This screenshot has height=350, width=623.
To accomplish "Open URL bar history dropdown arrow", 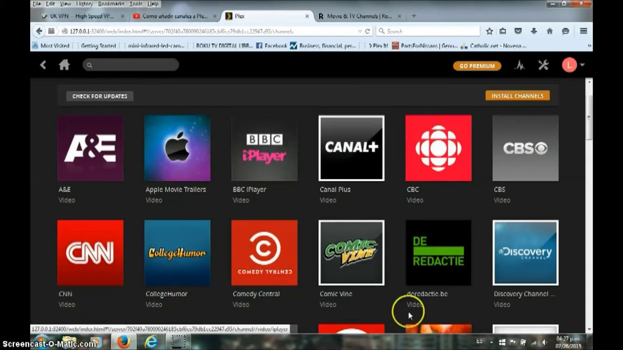I will (x=360, y=31).
